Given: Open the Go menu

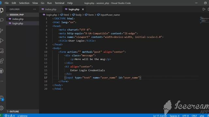Looking at the screenshot, I should (x=42, y=3).
